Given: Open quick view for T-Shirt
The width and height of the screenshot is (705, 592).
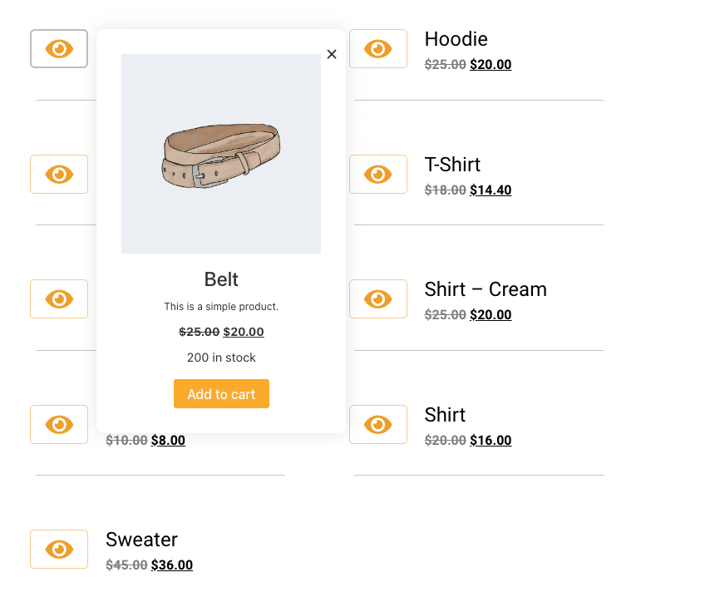Looking at the screenshot, I should [378, 174].
